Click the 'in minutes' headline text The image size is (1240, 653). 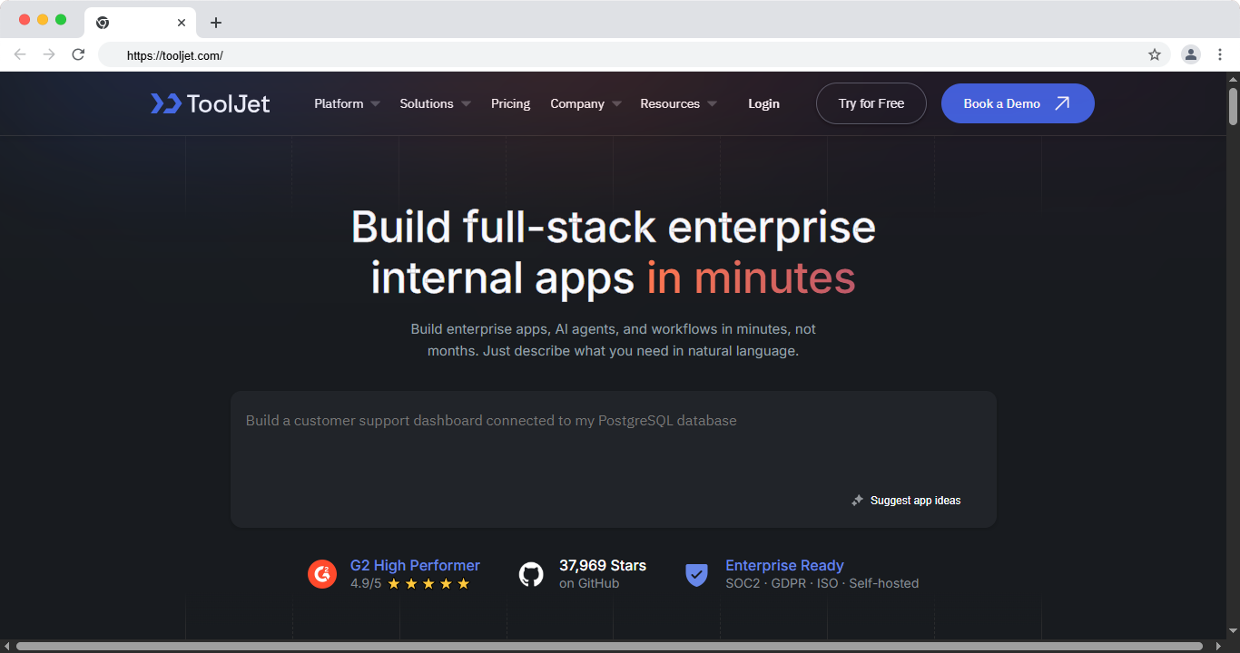[751, 278]
